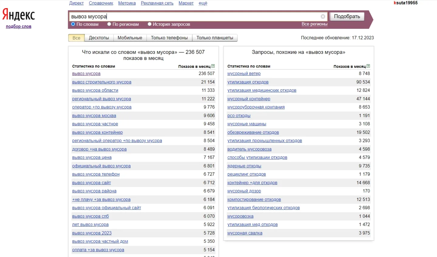Open 'Директ' in the top navigation
Viewport: 437px width, 257px height.
click(x=76, y=3)
